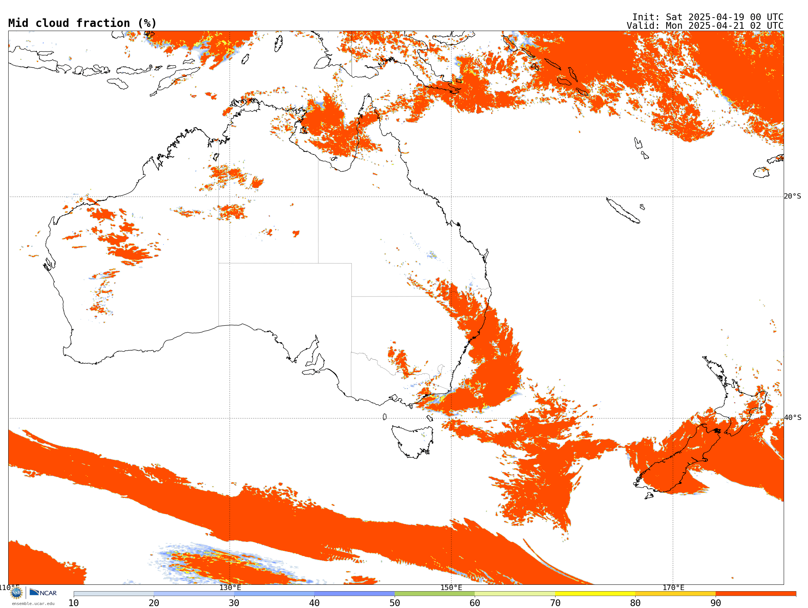Click the colorbar label 60
Screen dimensions: 808x608
475,603
